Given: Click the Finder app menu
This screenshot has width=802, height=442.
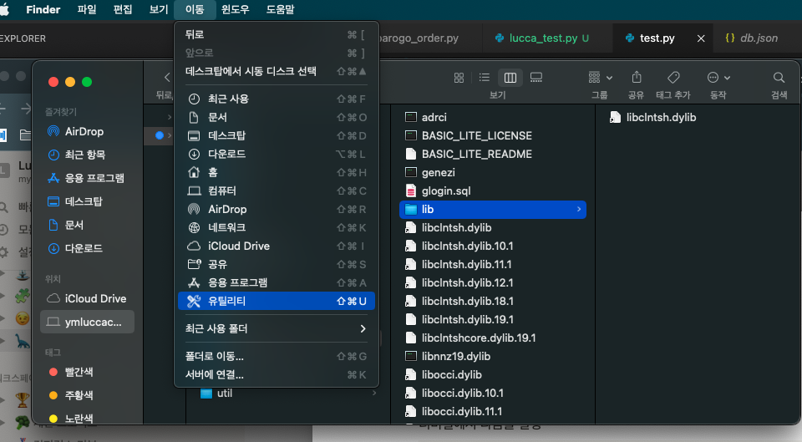Looking at the screenshot, I should (43, 9).
